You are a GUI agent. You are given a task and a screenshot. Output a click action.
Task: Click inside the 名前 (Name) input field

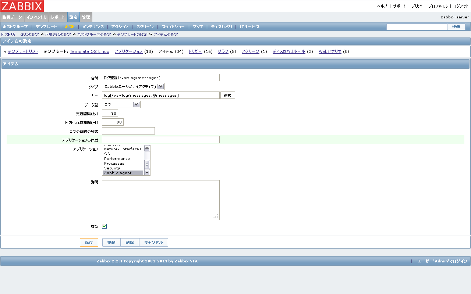(x=161, y=78)
